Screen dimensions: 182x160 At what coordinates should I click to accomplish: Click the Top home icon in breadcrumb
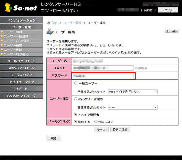[x=48, y=23]
